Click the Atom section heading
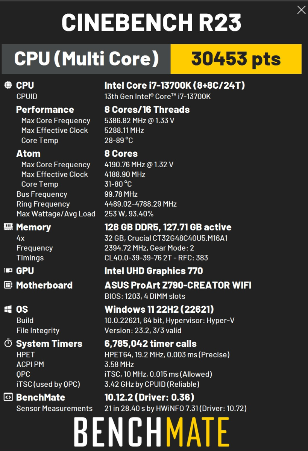This screenshot has height=451, width=308. tap(28, 153)
